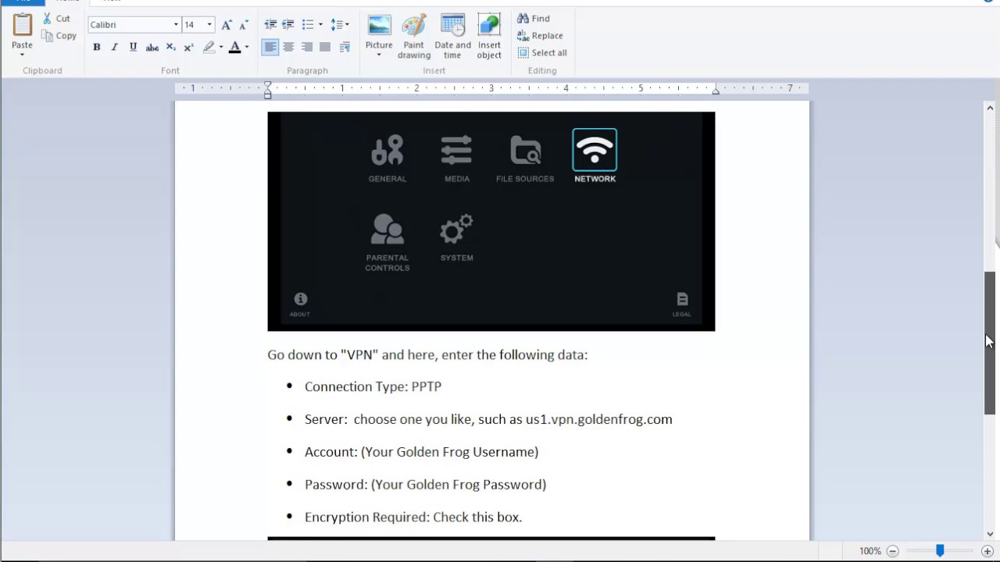Screen dimensions: 1000x562
Task: Click the "Encryption Required" bullet line
Action: coord(413,517)
